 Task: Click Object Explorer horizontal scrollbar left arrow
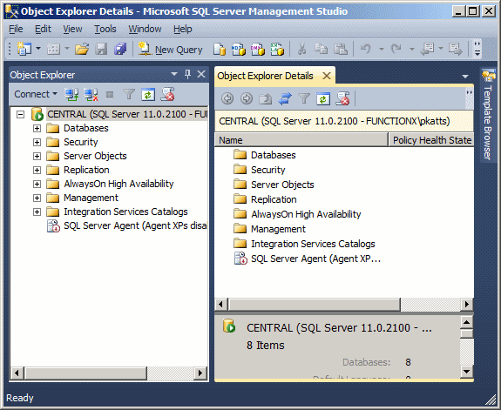tap(17, 373)
